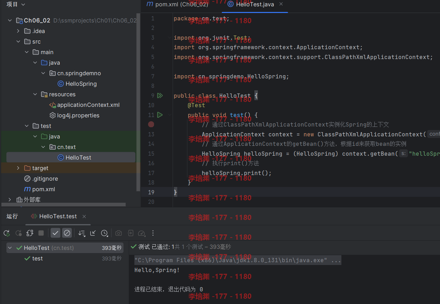Click the @Test annotation
This screenshot has height=304, width=440.
196,105
